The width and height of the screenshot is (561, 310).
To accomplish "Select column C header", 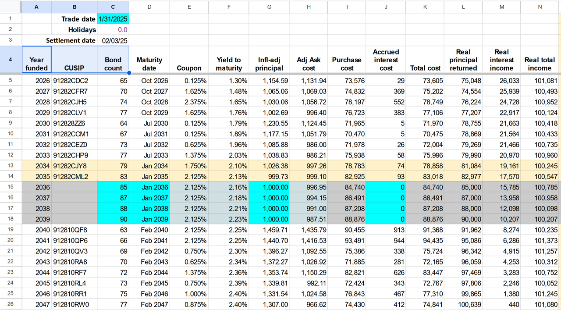I will (113, 7).
